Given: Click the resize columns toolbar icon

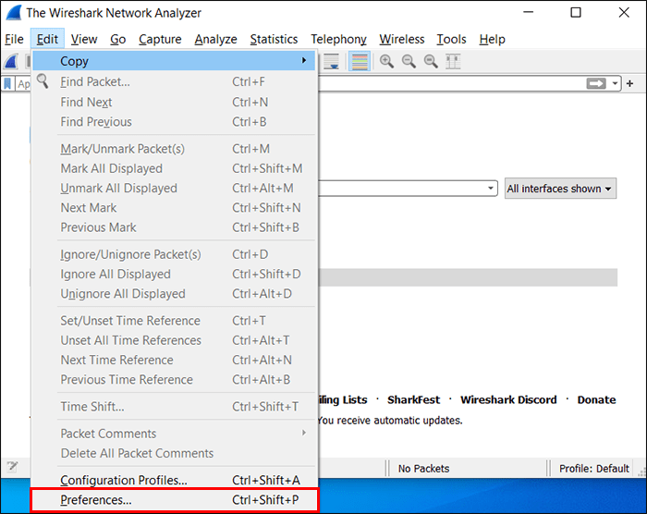Looking at the screenshot, I should (453, 62).
